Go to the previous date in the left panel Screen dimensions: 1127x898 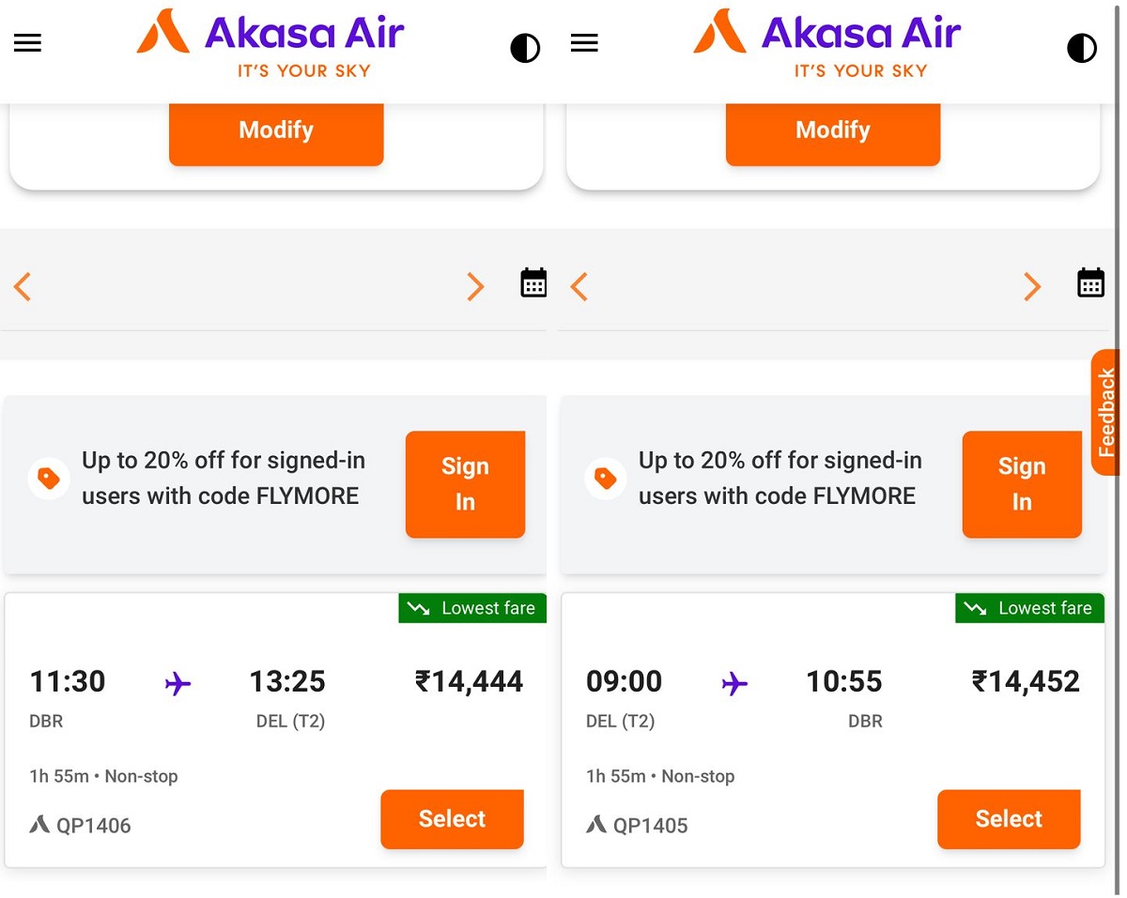click(x=23, y=286)
